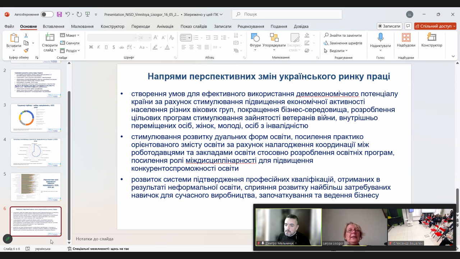Viewport: 460px width, 259px height.
Task: Start slideshow from the quick access icon
Action: [87, 14]
